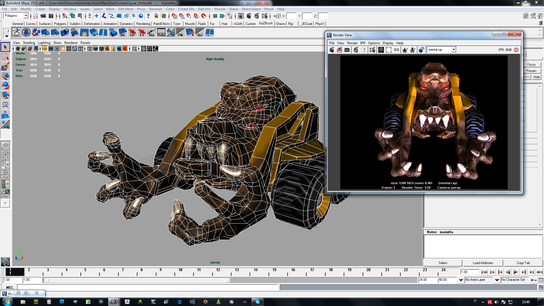The image size is (544, 306).
Task: Go to start of playback range
Action: tap(484, 272)
